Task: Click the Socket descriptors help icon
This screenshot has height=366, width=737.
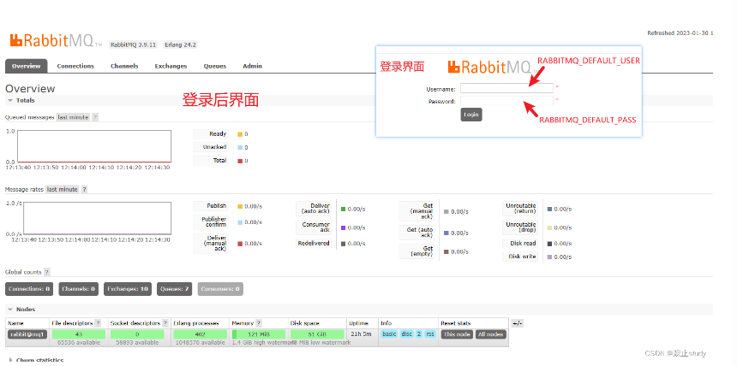Action: pos(165,323)
